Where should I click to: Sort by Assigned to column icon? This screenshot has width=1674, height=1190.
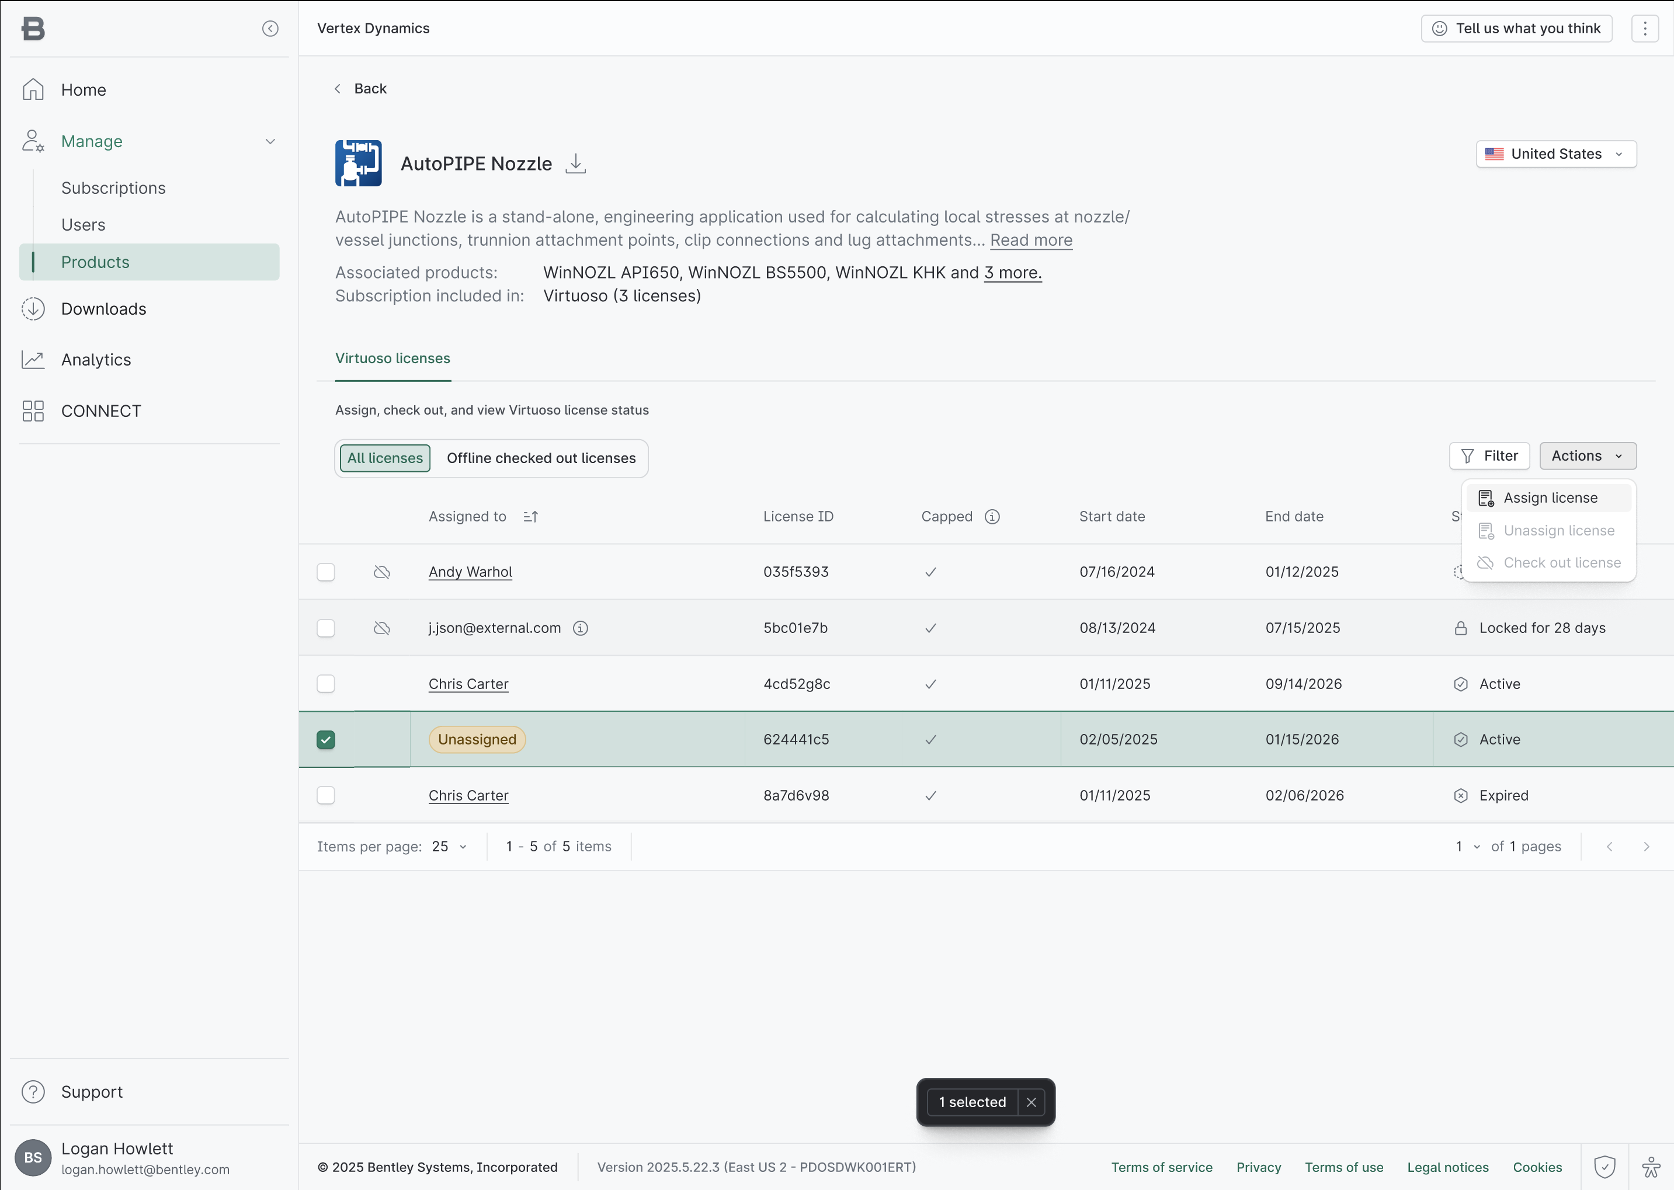(x=532, y=517)
